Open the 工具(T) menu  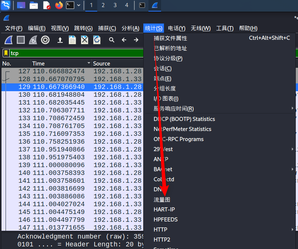tap(225, 28)
